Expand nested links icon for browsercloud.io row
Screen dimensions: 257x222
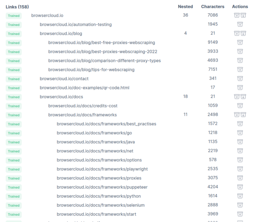(x=243, y=15)
